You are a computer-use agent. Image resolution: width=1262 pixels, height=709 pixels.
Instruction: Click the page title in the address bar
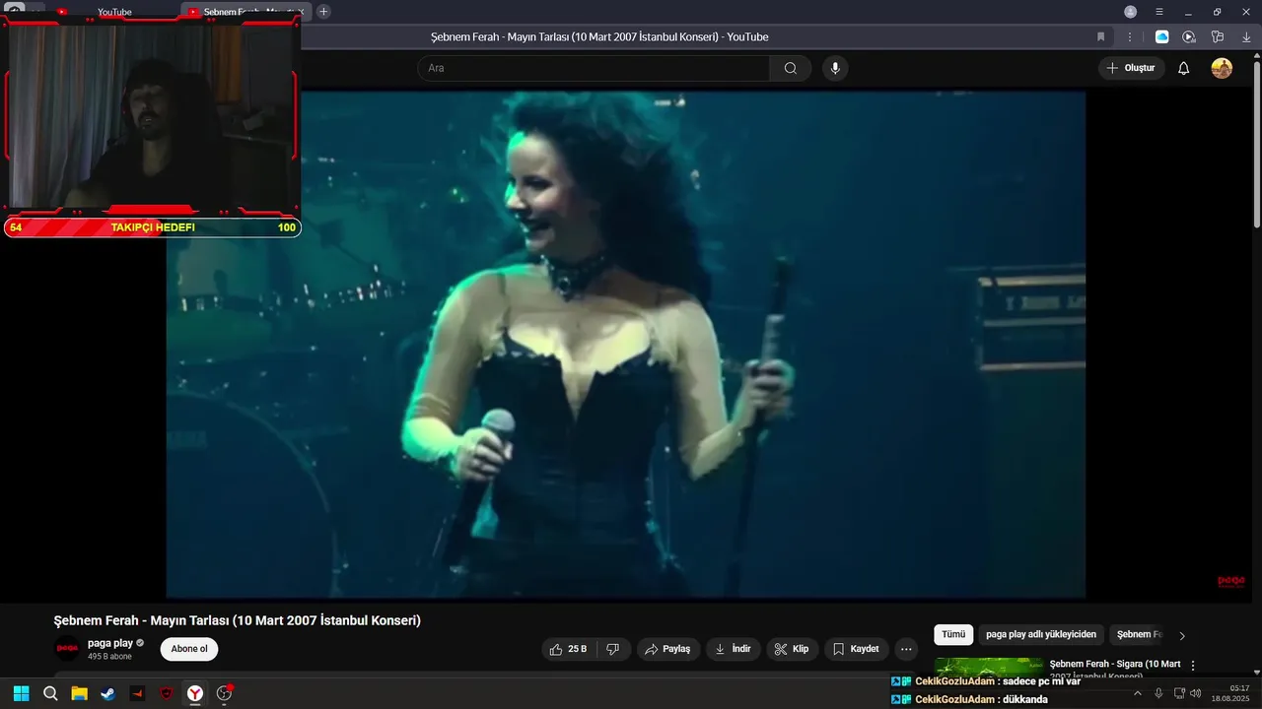point(599,36)
